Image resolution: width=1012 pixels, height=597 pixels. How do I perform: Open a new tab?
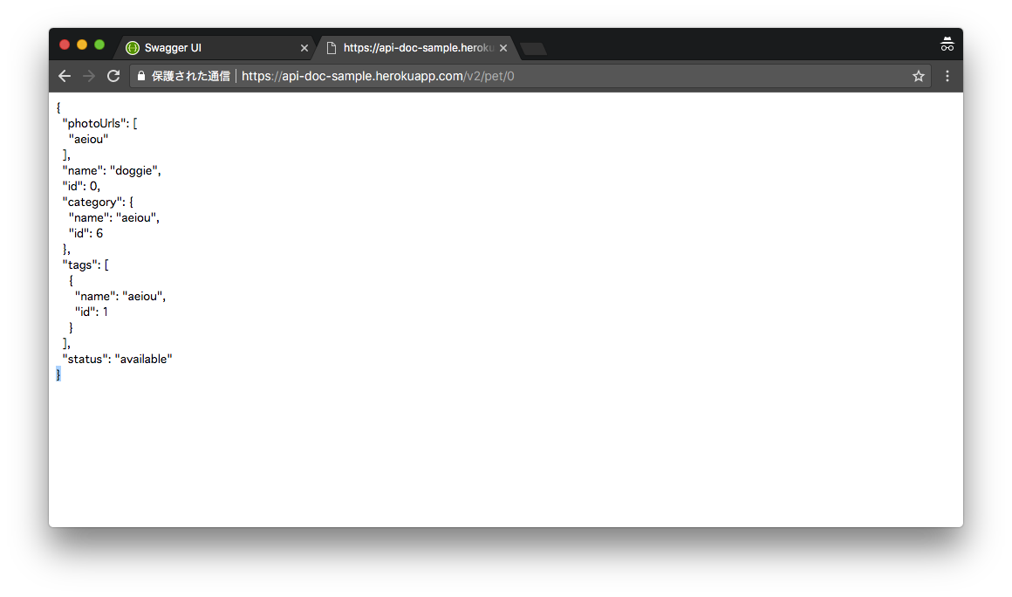point(533,48)
